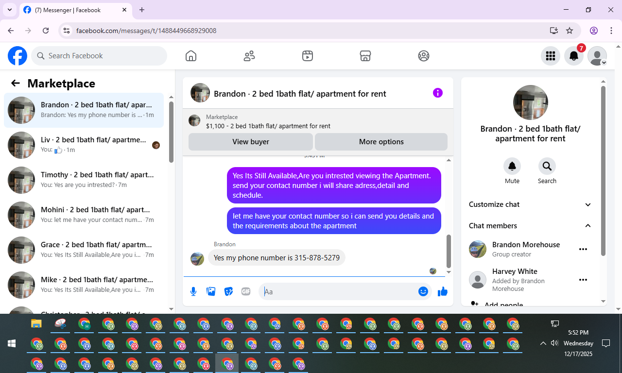Attach a file with the photo icon
Image resolution: width=622 pixels, height=373 pixels.
(x=211, y=291)
